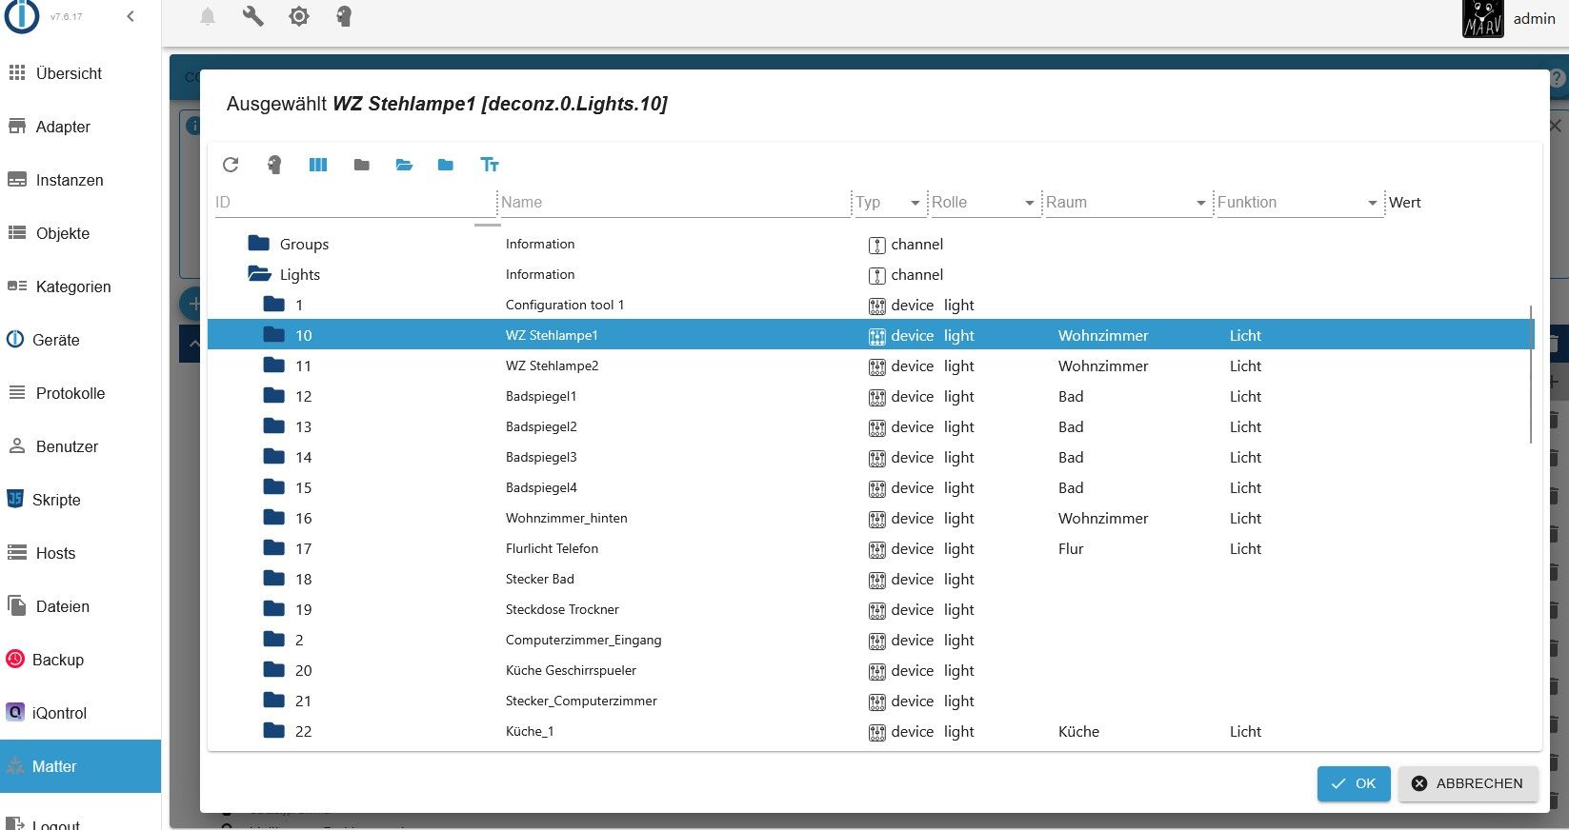Image resolution: width=1569 pixels, height=830 pixels.
Task: Click the folder icon of Lights item 17
Action: pyautogui.click(x=274, y=548)
